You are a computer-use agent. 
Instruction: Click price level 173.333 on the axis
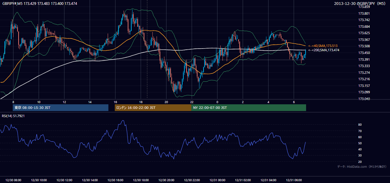pyautogui.click(x=364, y=66)
